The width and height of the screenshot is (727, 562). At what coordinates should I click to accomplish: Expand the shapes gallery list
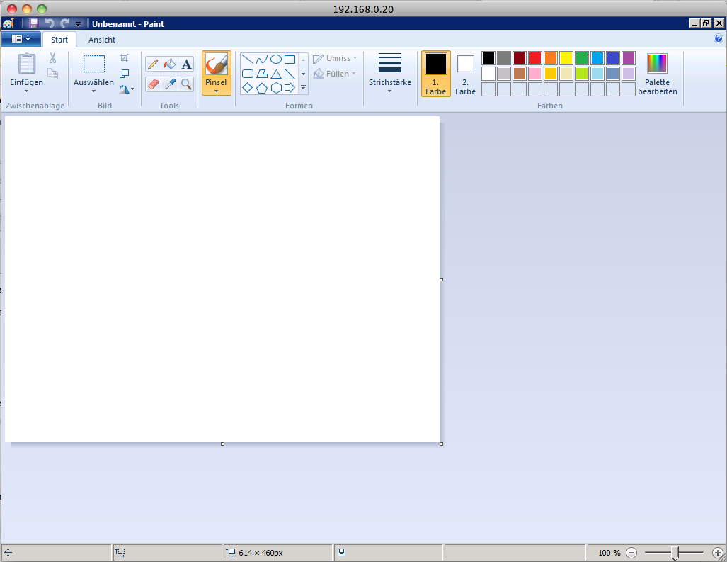coord(303,88)
